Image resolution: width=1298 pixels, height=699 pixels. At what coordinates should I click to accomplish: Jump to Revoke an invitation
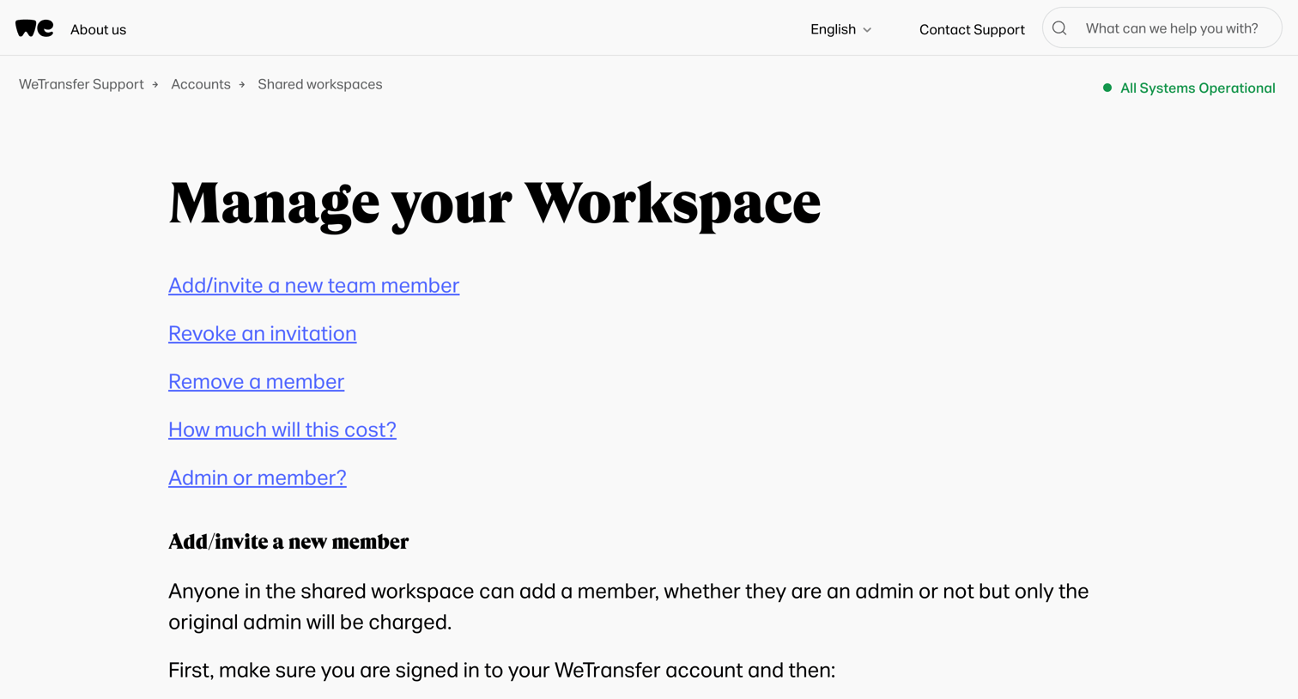pos(262,333)
